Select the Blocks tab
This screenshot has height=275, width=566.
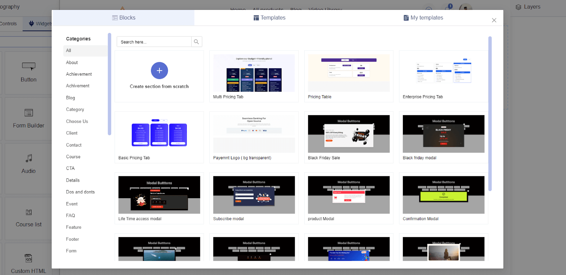[123, 18]
